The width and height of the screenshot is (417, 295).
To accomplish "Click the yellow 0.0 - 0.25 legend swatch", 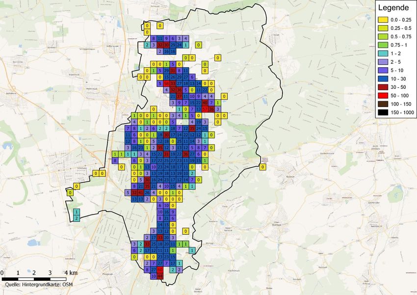I will (383, 20).
